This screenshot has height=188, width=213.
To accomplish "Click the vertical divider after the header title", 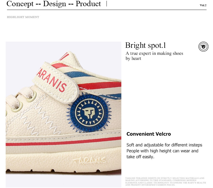I will click(107, 4).
